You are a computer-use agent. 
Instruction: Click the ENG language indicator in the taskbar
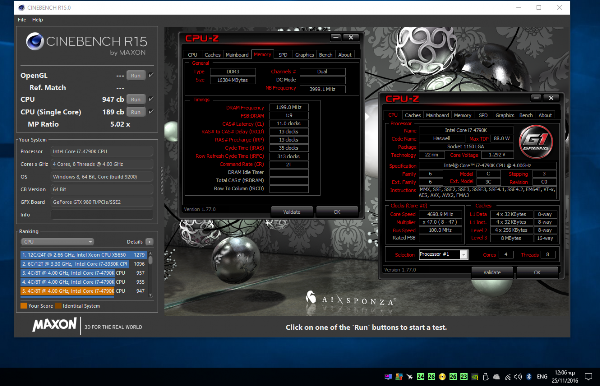542,377
